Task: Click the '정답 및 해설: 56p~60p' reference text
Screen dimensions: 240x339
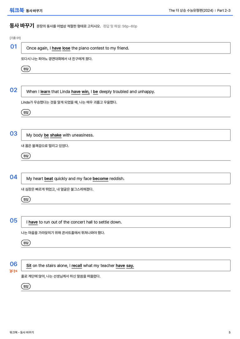Action: coord(120,27)
